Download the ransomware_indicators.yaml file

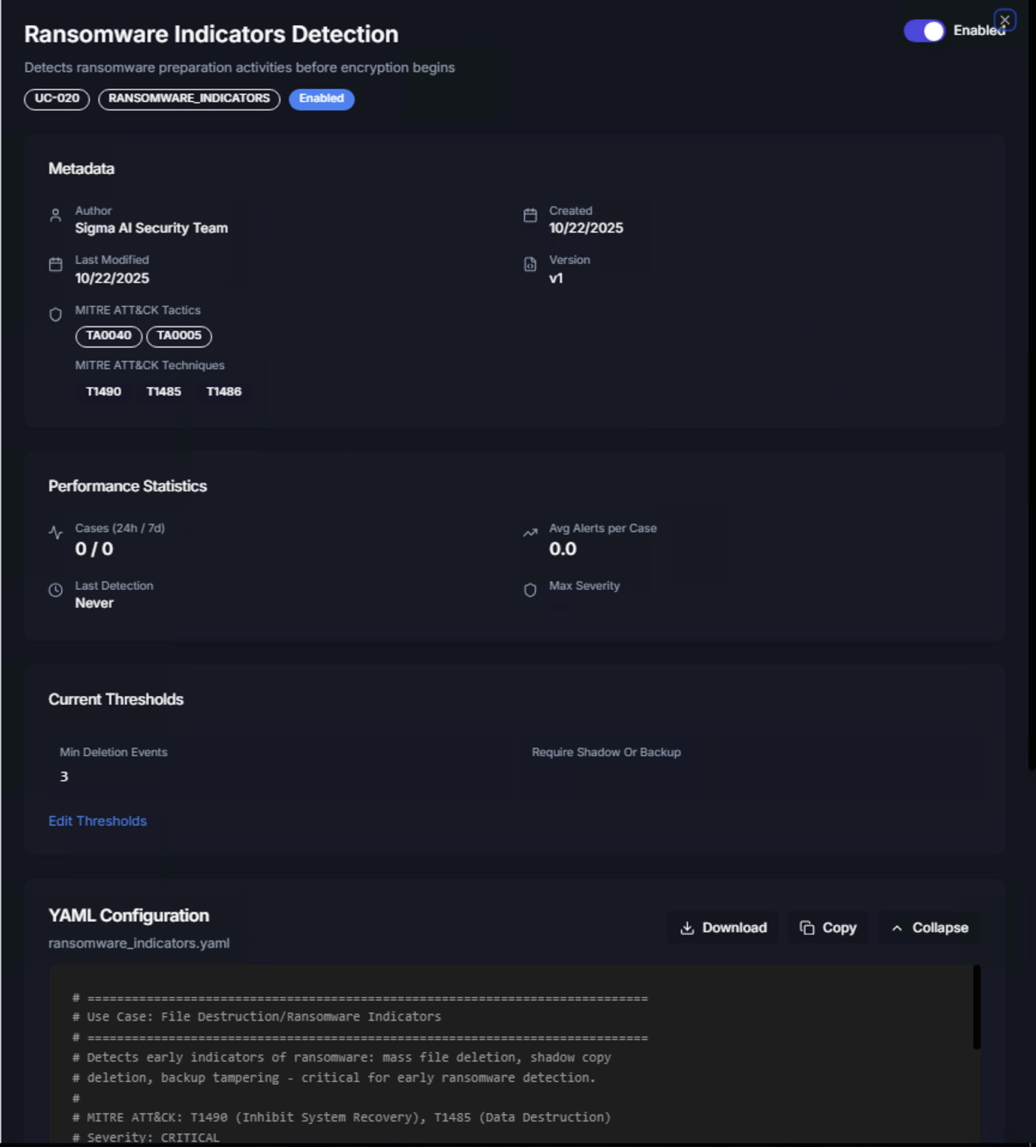pyautogui.click(x=722, y=927)
